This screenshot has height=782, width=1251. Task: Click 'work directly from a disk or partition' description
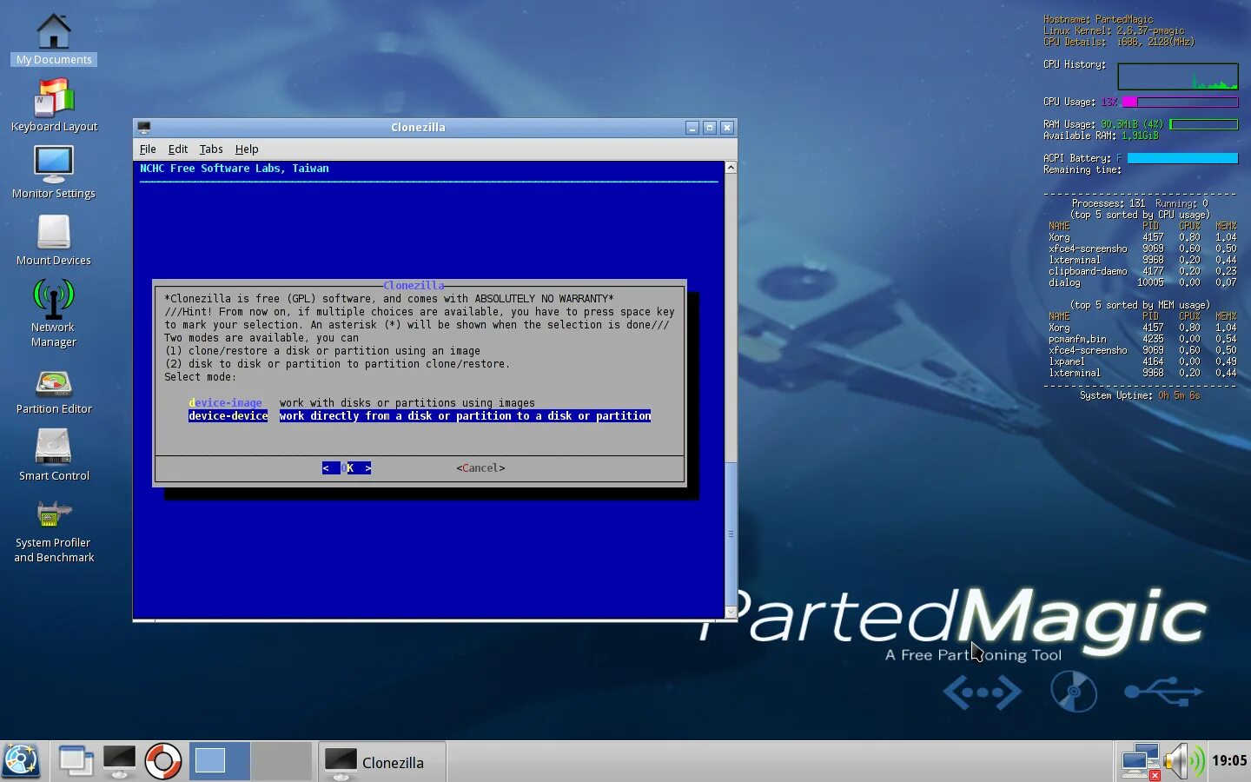[x=465, y=416]
